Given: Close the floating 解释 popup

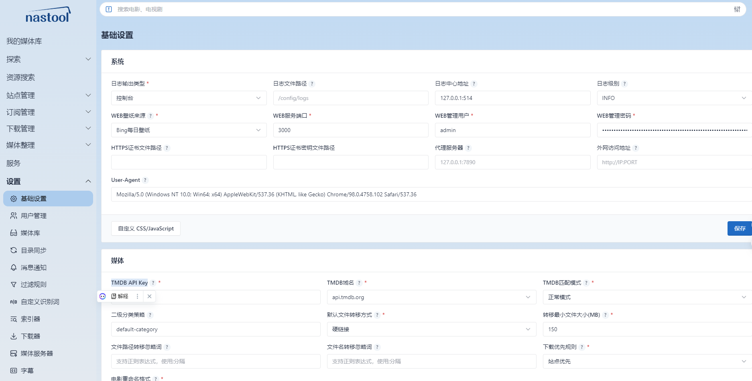Looking at the screenshot, I should pyautogui.click(x=149, y=296).
